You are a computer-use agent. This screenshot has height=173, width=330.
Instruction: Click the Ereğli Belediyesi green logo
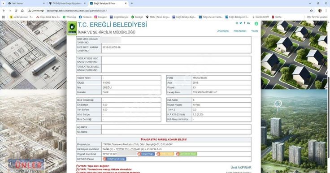tap(72, 28)
